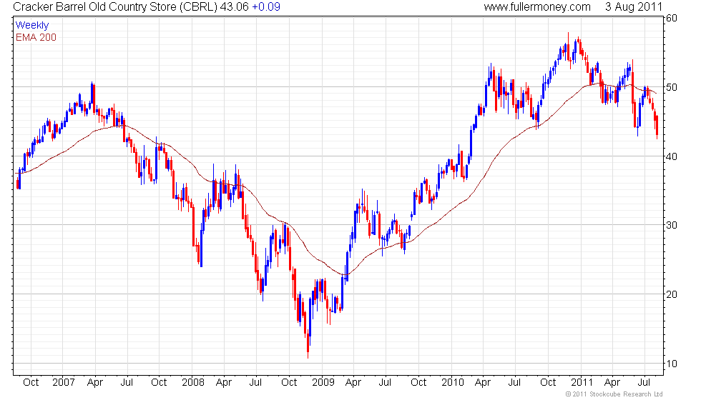Click the 10 price axis label

click(672, 364)
